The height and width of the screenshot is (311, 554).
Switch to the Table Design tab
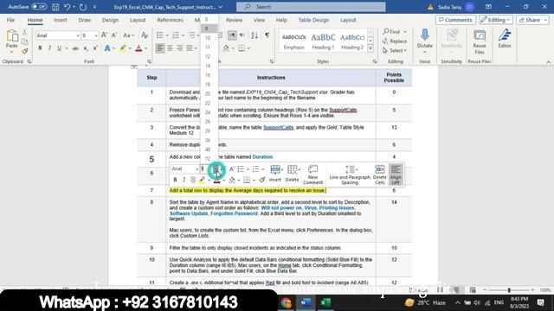tap(313, 20)
